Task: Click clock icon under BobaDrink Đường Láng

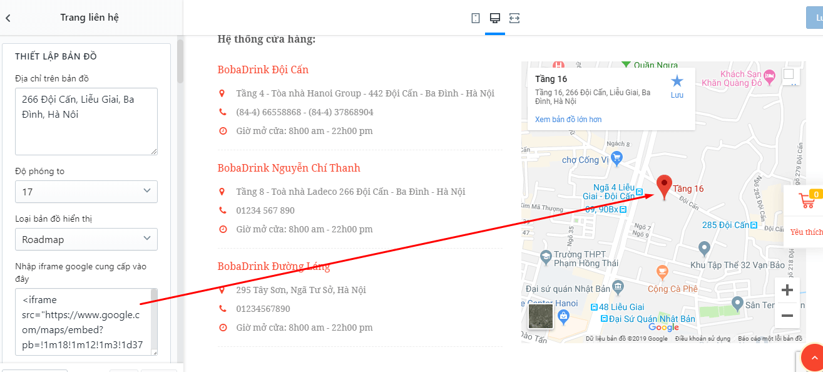Action: [x=222, y=328]
